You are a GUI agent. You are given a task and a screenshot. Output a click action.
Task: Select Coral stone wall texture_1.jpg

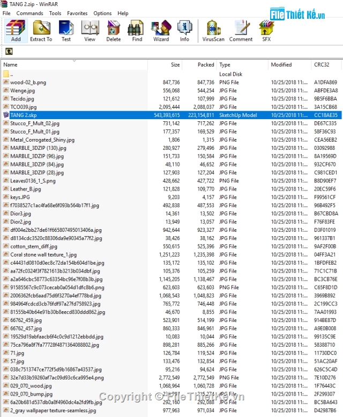click(43, 255)
